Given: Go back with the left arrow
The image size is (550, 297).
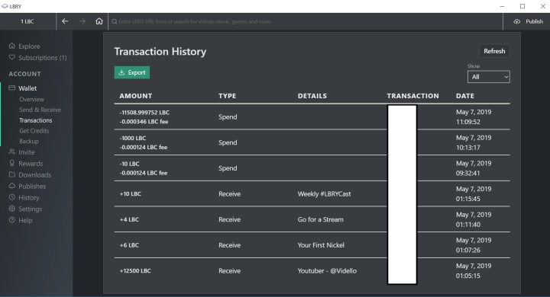Looking at the screenshot, I should 65,21.
